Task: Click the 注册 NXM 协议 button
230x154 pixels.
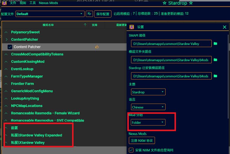Action: click(142, 140)
